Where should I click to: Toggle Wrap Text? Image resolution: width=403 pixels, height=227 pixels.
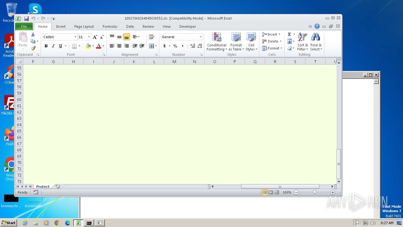(x=151, y=37)
